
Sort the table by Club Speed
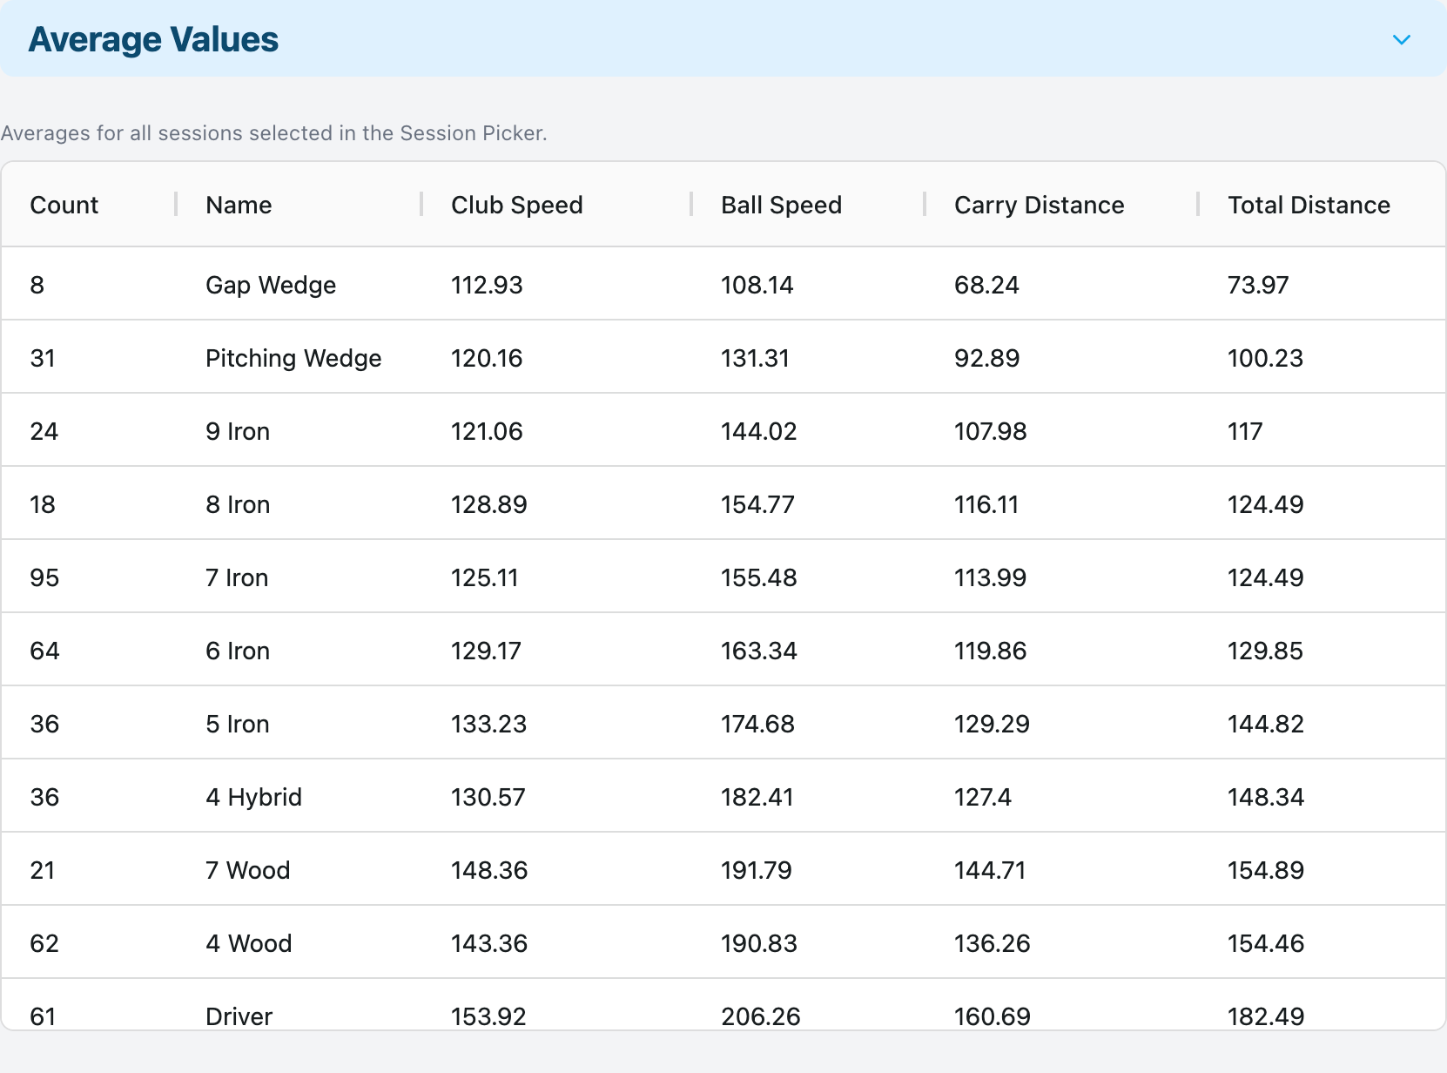click(516, 205)
